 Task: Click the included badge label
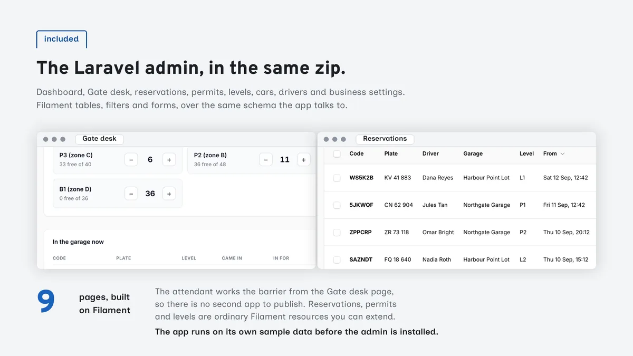(61, 39)
